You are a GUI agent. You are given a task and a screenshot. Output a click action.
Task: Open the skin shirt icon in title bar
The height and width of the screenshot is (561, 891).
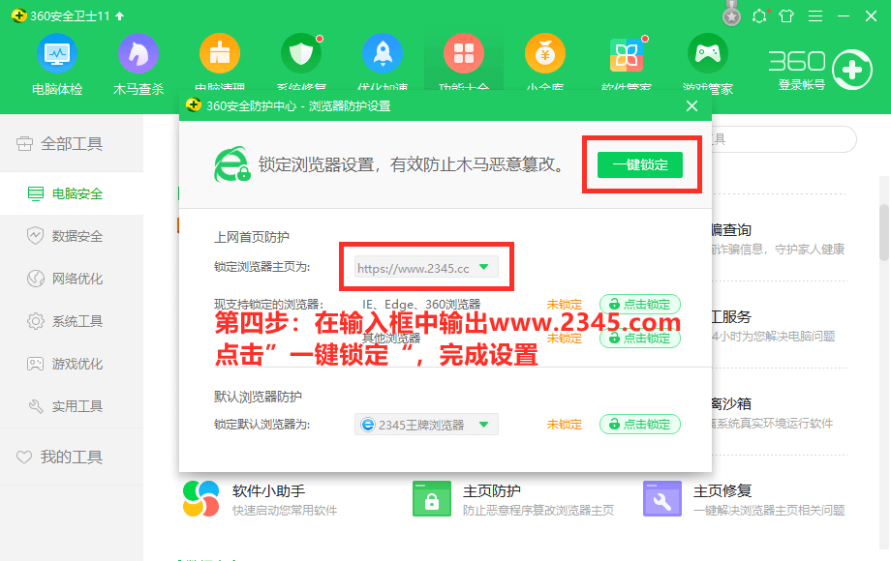point(786,15)
